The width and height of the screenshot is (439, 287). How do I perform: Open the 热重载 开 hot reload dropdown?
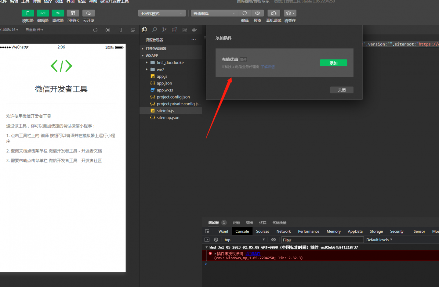coord(34,30)
